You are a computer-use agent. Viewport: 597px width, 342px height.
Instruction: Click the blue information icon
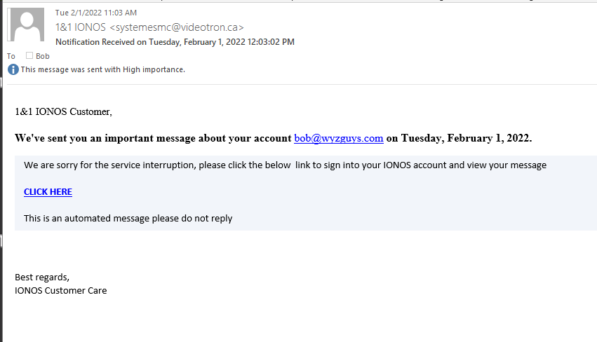(13, 69)
